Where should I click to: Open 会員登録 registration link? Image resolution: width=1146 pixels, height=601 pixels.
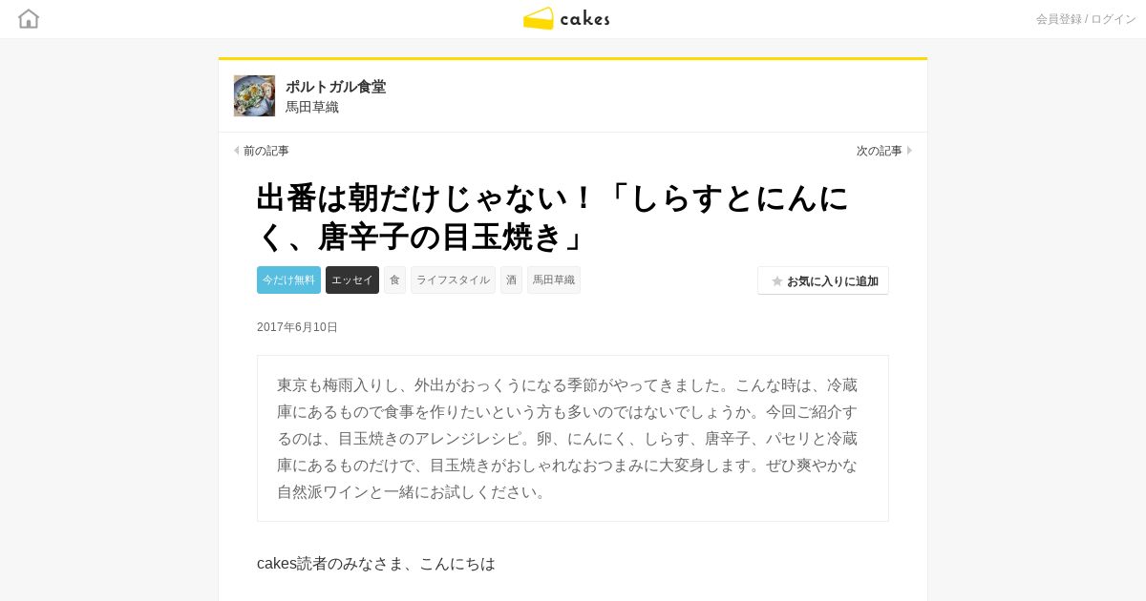(x=1059, y=19)
